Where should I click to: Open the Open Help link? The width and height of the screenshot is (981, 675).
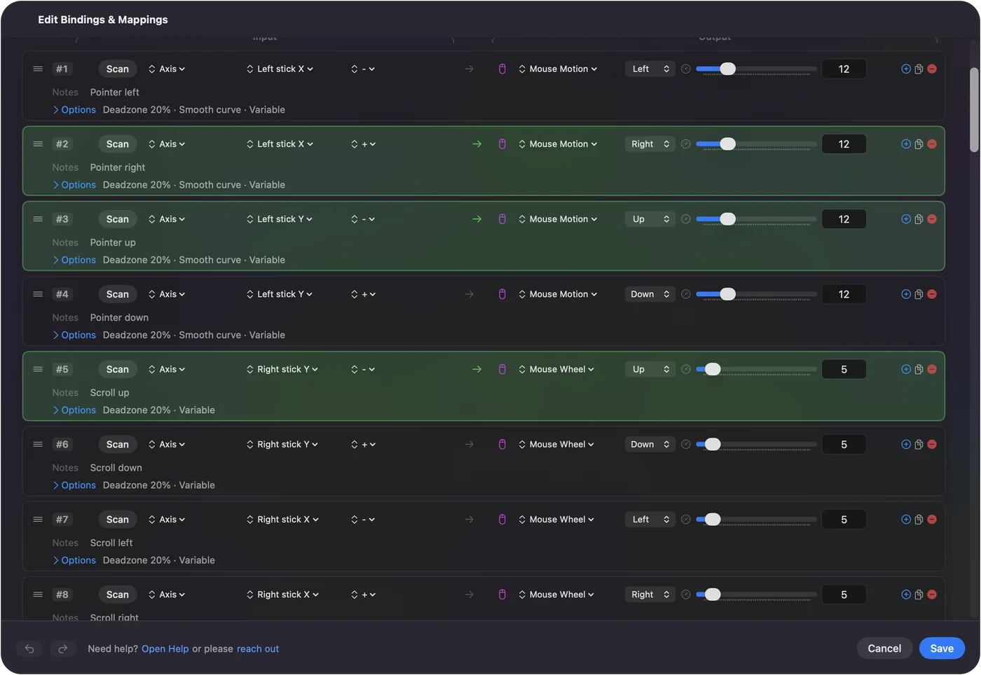165,649
